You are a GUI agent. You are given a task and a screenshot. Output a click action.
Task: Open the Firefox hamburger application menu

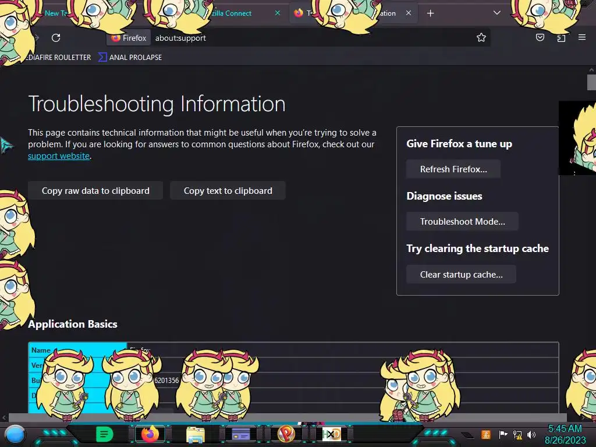[581, 37]
